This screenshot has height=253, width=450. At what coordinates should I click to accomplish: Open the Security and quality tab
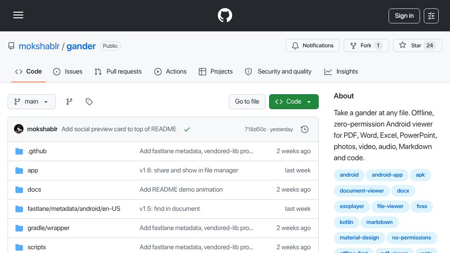click(278, 71)
